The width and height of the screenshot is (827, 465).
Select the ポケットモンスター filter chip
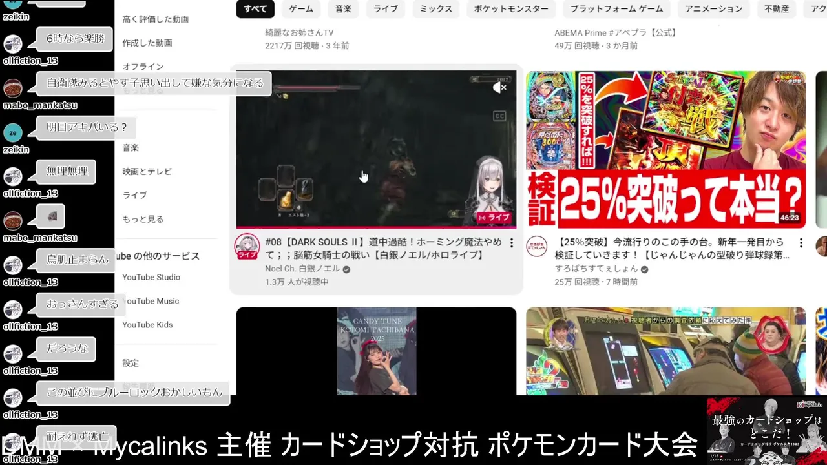pos(511,9)
